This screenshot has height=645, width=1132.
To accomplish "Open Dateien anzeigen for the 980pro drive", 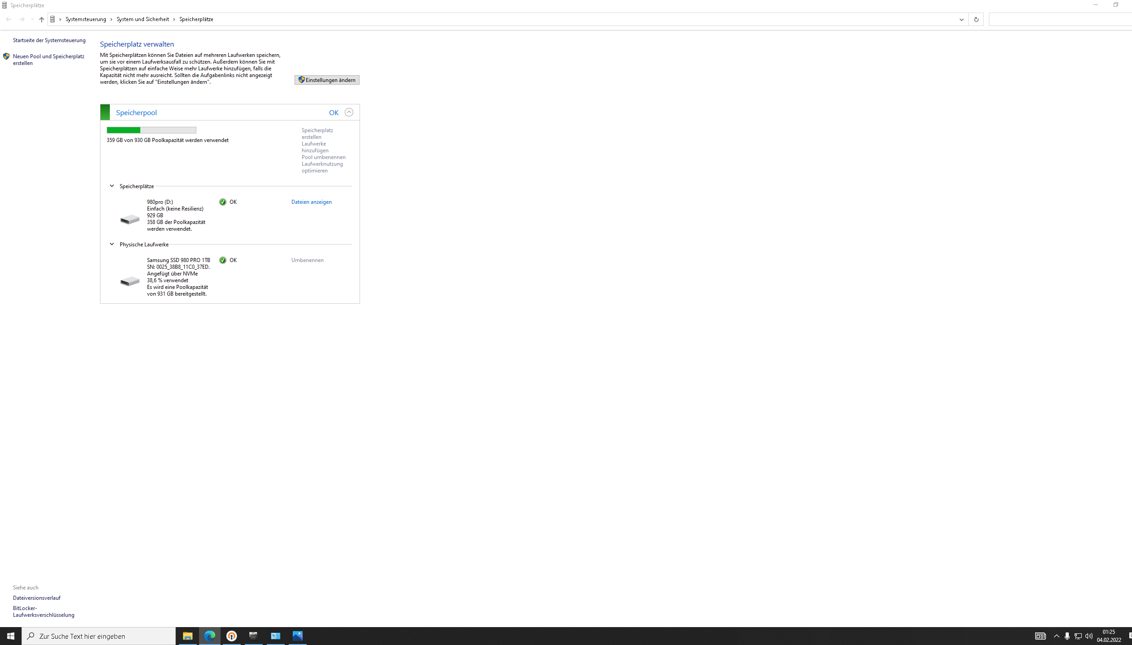I will click(311, 202).
